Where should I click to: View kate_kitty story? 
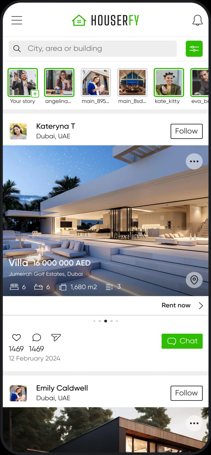pyautogui.click(x=169, y=83)
